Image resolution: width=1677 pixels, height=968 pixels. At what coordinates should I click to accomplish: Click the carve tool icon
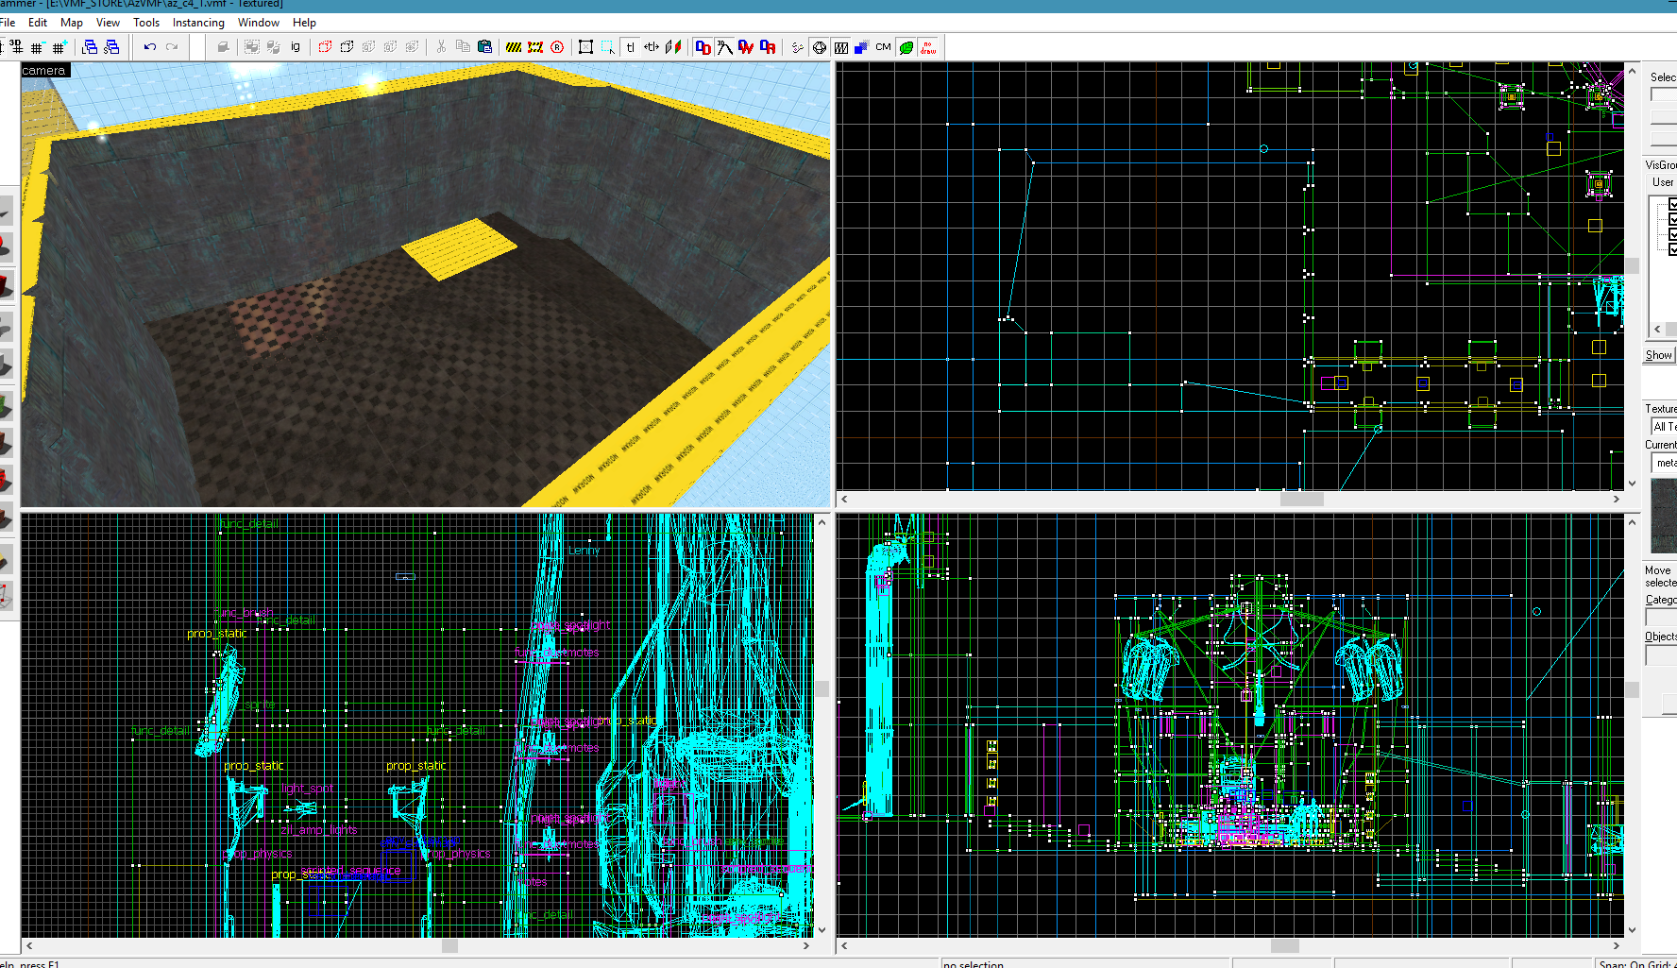tap(223, 47)
